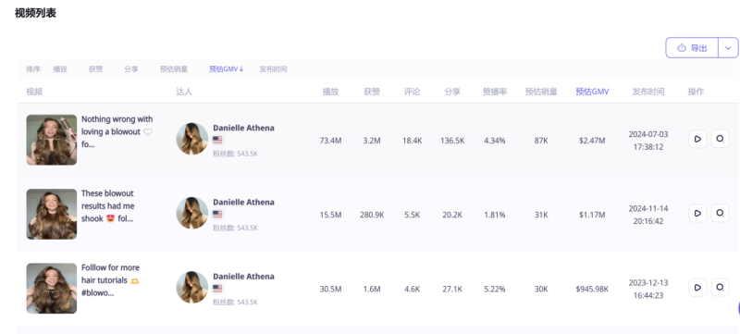Image resolution: width=740 pixels, height=334 pixels.
Task: Play the 2023-12-13 hair tutorials video
Action: click(x=697, y=288)
